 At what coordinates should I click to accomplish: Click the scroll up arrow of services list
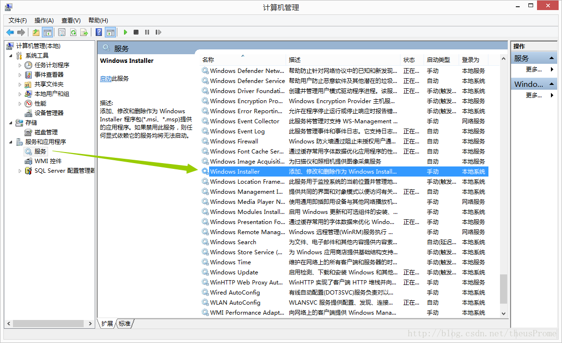point(503,59)
